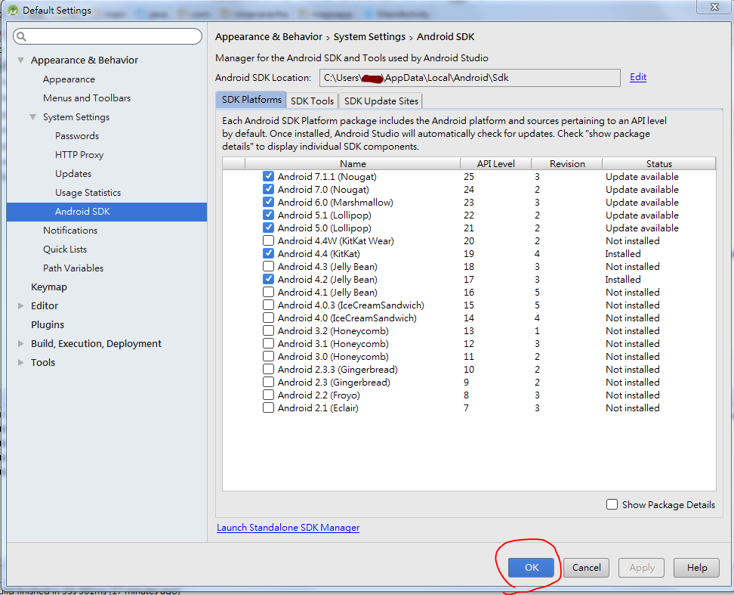The width and height of the screenshot is (734, 595).
Task: Open Help for this dialog
Action: (x=696, y=567)
